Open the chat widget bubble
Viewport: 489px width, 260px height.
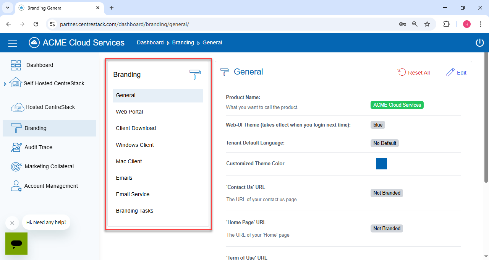click(16, 244)
